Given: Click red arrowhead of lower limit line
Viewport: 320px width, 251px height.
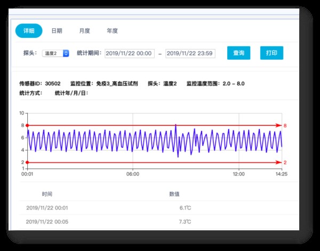Looking at the screenshot, I should point(278,162).
